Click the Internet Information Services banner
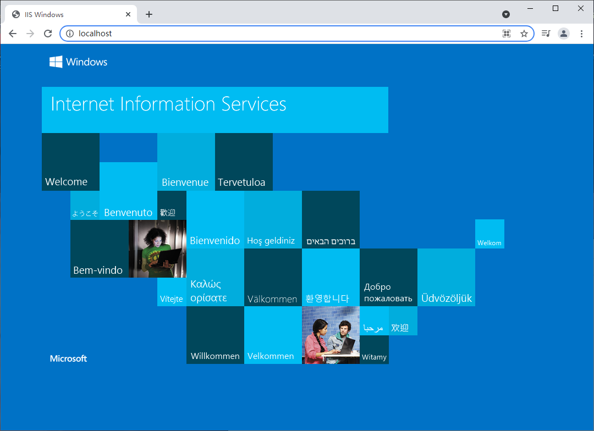This screenshot has width=594, height=431. coord(215,110)
